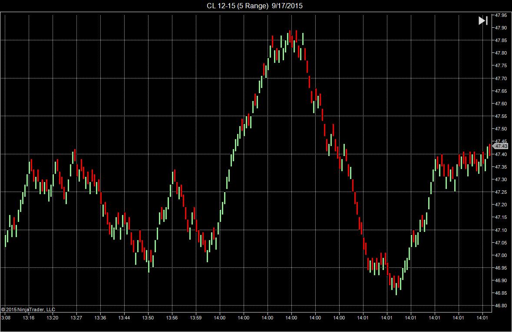Click the 13:27 time axis label
The height and width of the screenshot is (332, 512).
tap(76, 318)
